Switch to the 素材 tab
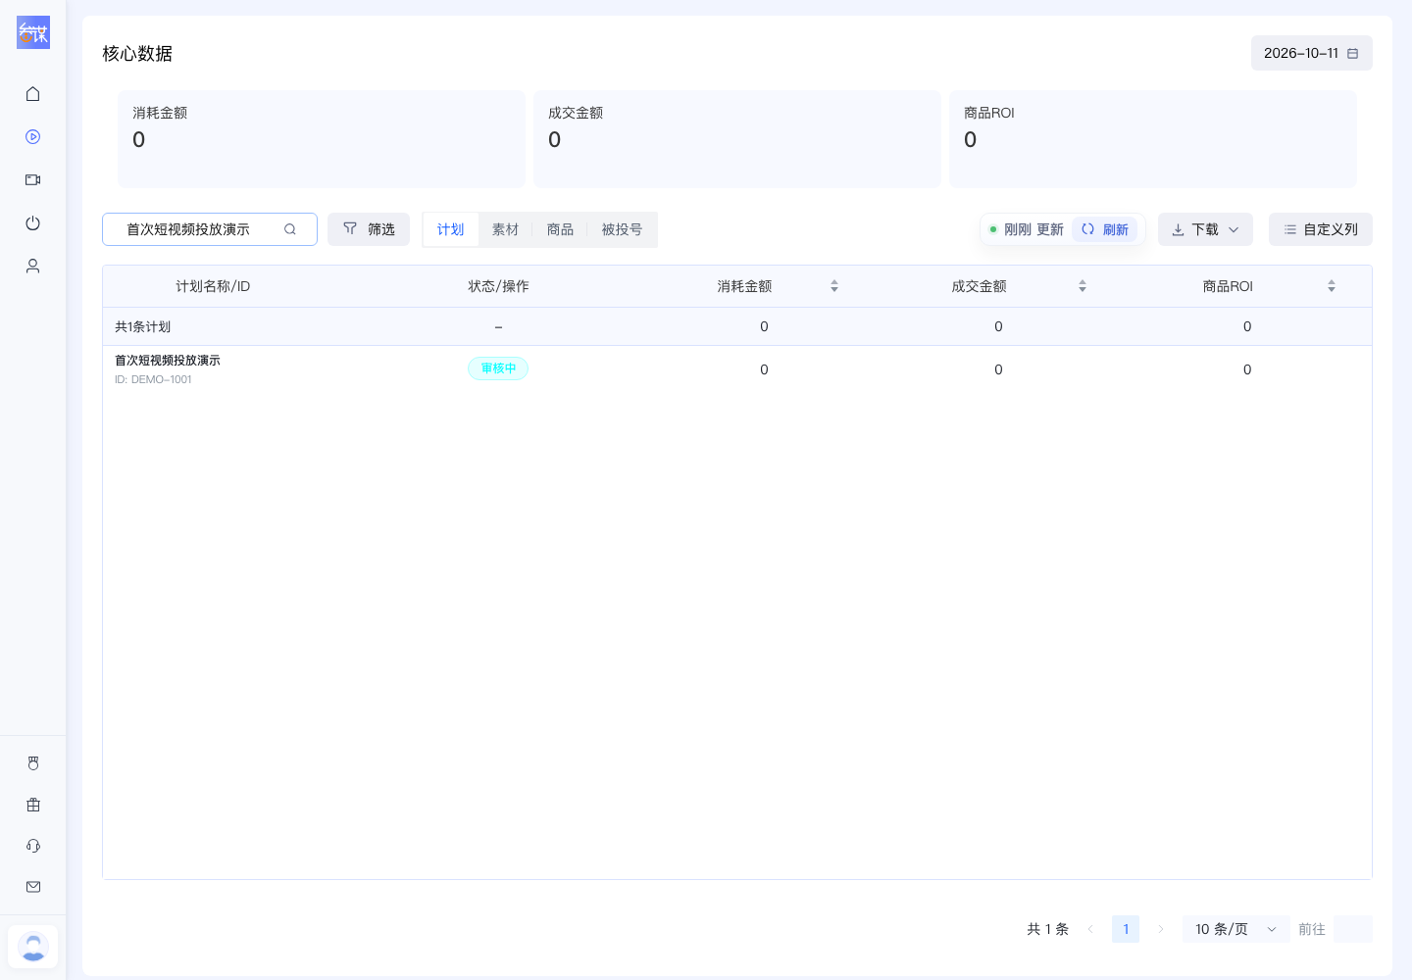 pyautogui.click(x=505, y=229)
